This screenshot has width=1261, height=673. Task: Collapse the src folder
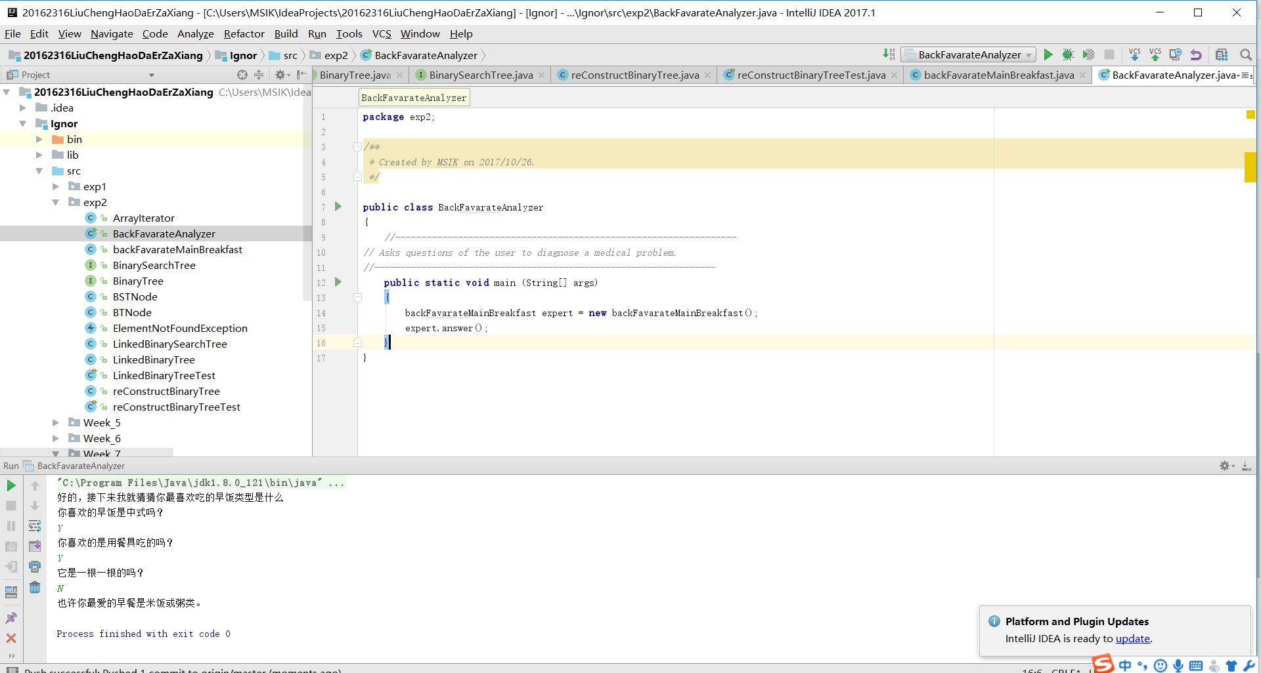pos(39,171)
